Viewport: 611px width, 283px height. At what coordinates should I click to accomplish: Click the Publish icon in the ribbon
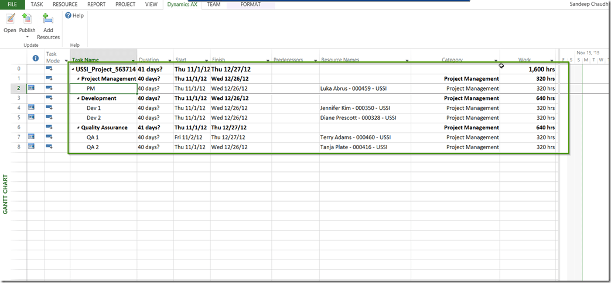pos(27,19)
